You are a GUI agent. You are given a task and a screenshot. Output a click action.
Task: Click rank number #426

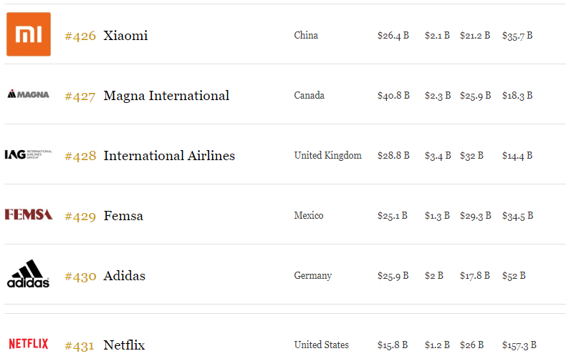coord(80,36)
